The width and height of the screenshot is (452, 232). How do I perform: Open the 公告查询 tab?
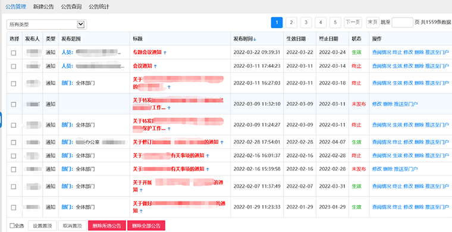(x=71, y=7)
